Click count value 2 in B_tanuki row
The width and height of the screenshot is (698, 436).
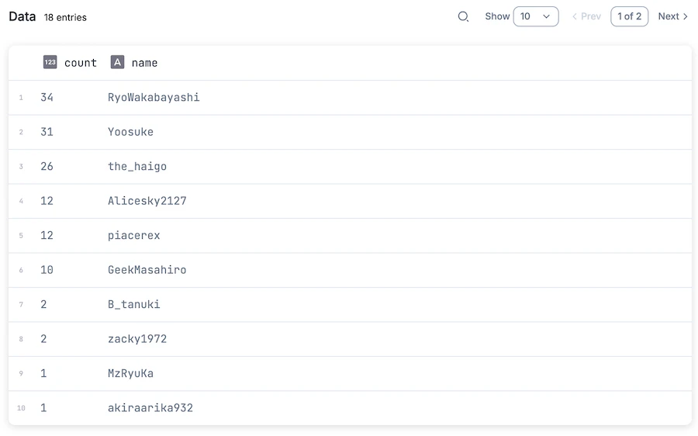[x=43, y=305]
